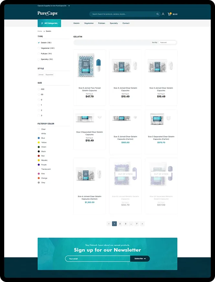Filter by Grey color swatch

[39, 182]
